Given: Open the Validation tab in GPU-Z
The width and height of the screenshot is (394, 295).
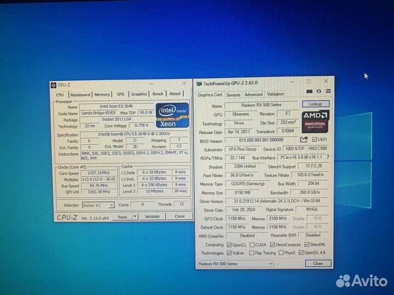Looking at the screenshot, I should (275, 94).
